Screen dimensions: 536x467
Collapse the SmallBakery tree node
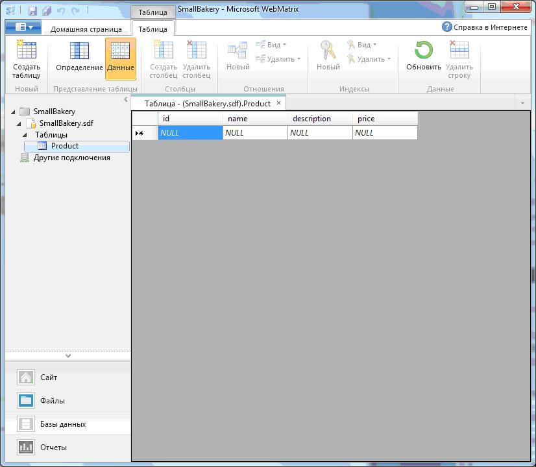[14, 112]
